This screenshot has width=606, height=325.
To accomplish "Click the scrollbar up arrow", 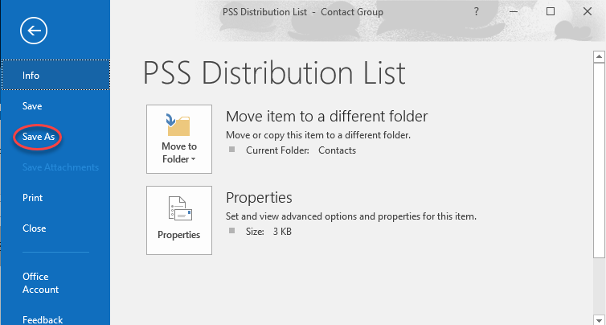I will point(599,56).
